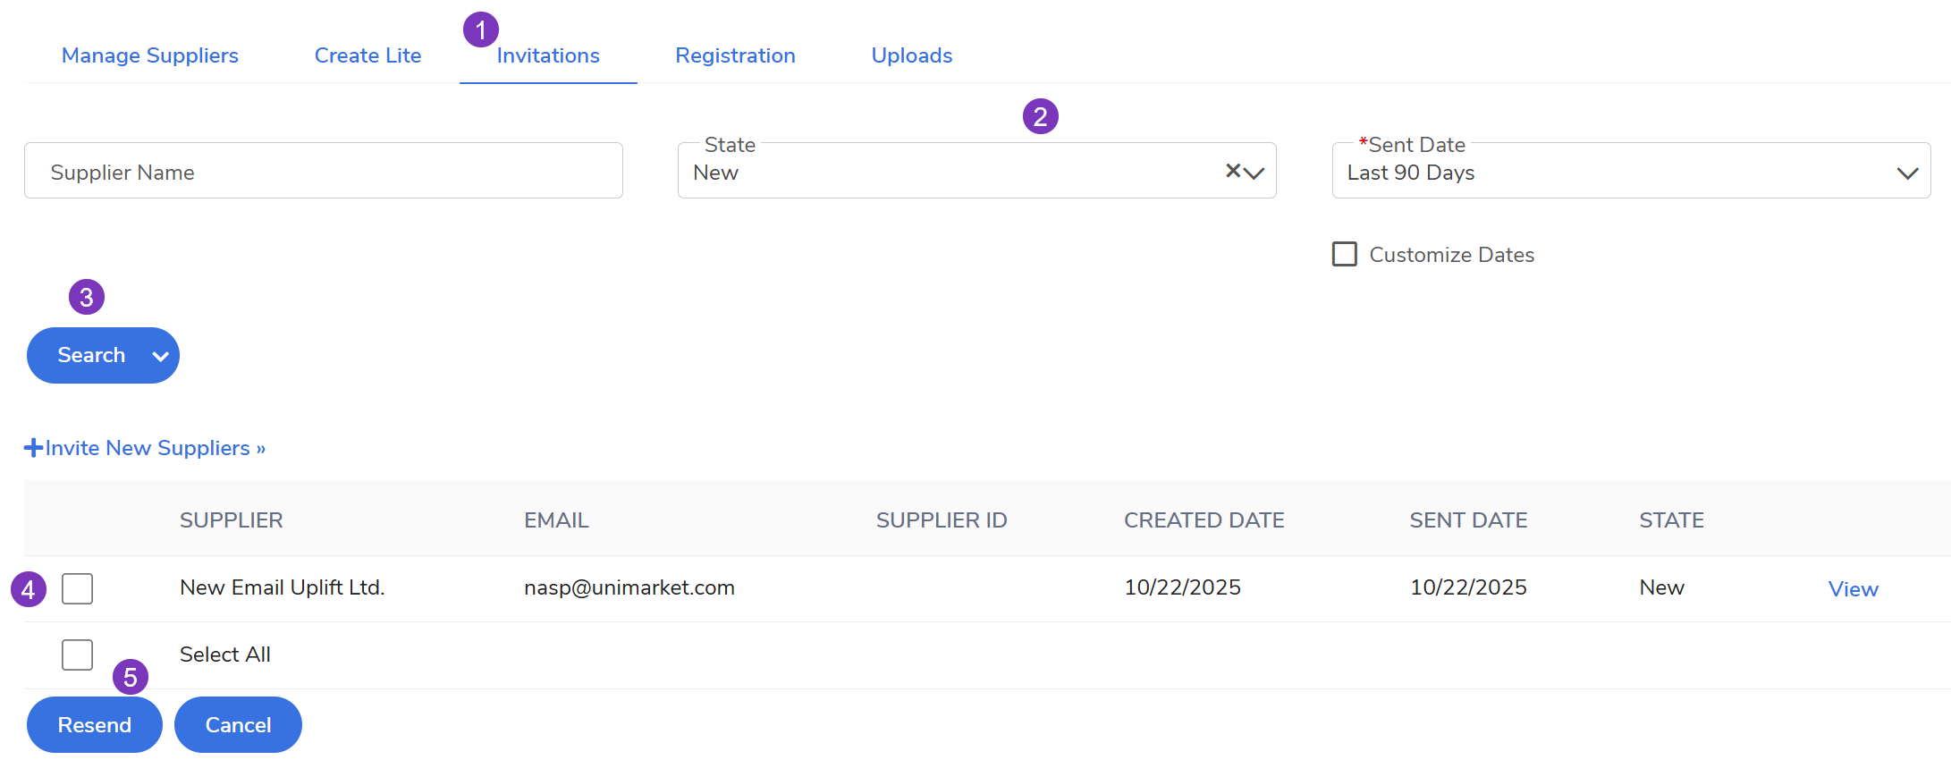The image size is (1951, 777).
Task: Open the View link for the supplier invitation
Action: tap(1853, 589)
